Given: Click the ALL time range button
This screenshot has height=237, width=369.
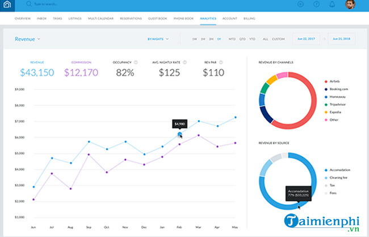Looking at the screenshot, I should (x=265, y=39).
